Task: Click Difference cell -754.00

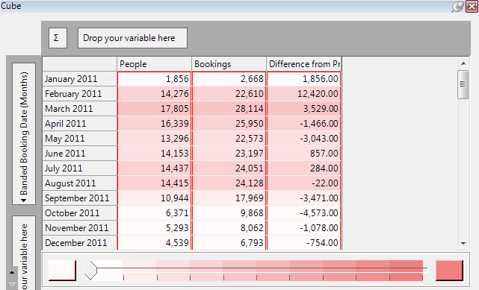Action: (304, 243)
